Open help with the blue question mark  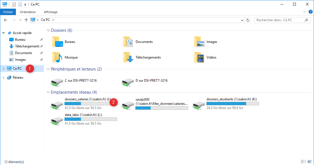[x=311, y=12]
